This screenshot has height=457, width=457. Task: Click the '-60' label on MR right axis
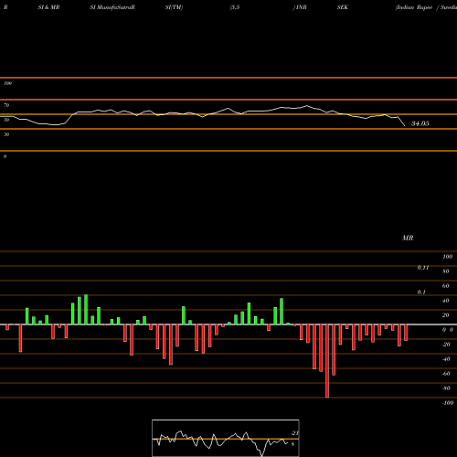click(x=446, y=374)
